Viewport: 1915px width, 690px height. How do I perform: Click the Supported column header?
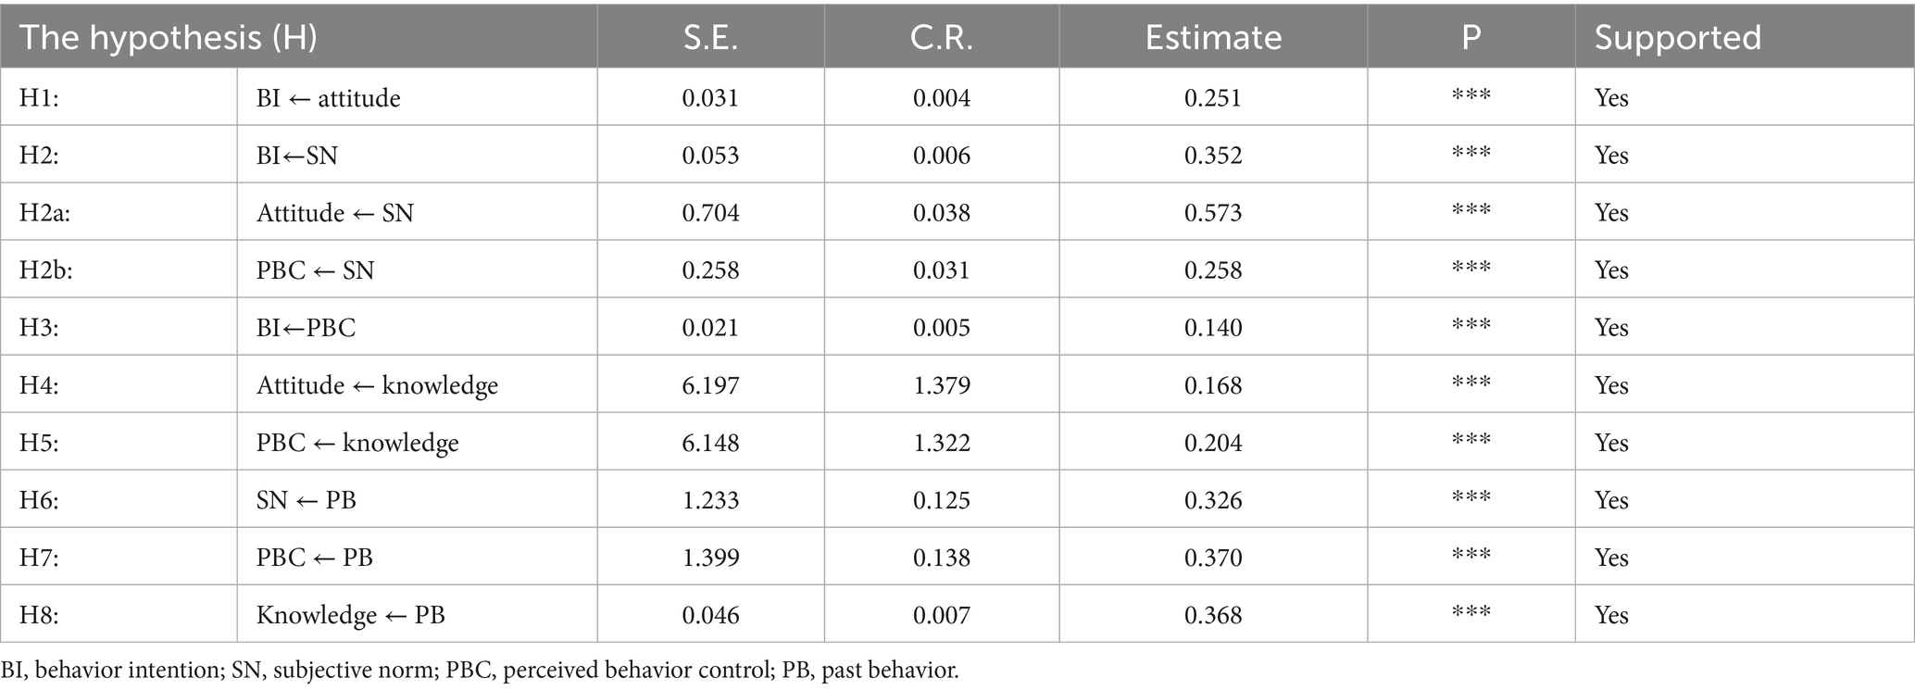pyautogui.click(x=1677, y=37)
